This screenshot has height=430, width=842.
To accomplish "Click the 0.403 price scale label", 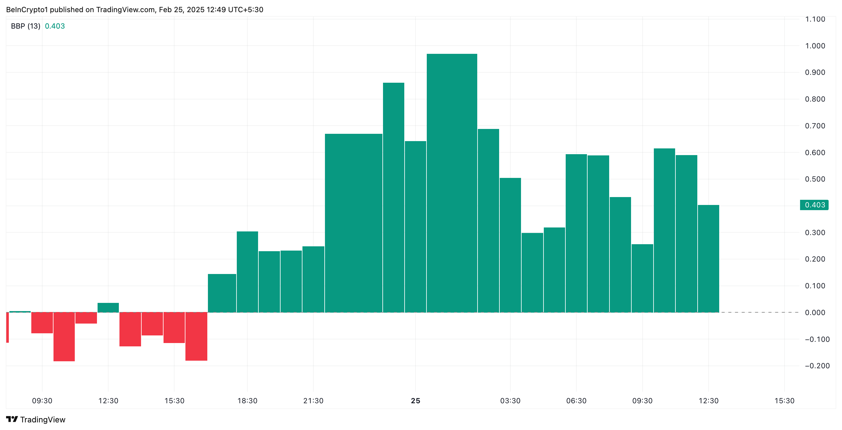I will point(814,205).
